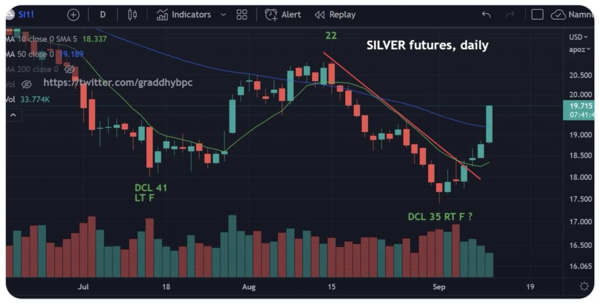
Task: Click the add symbol plus icon
Action: [73, 15]
